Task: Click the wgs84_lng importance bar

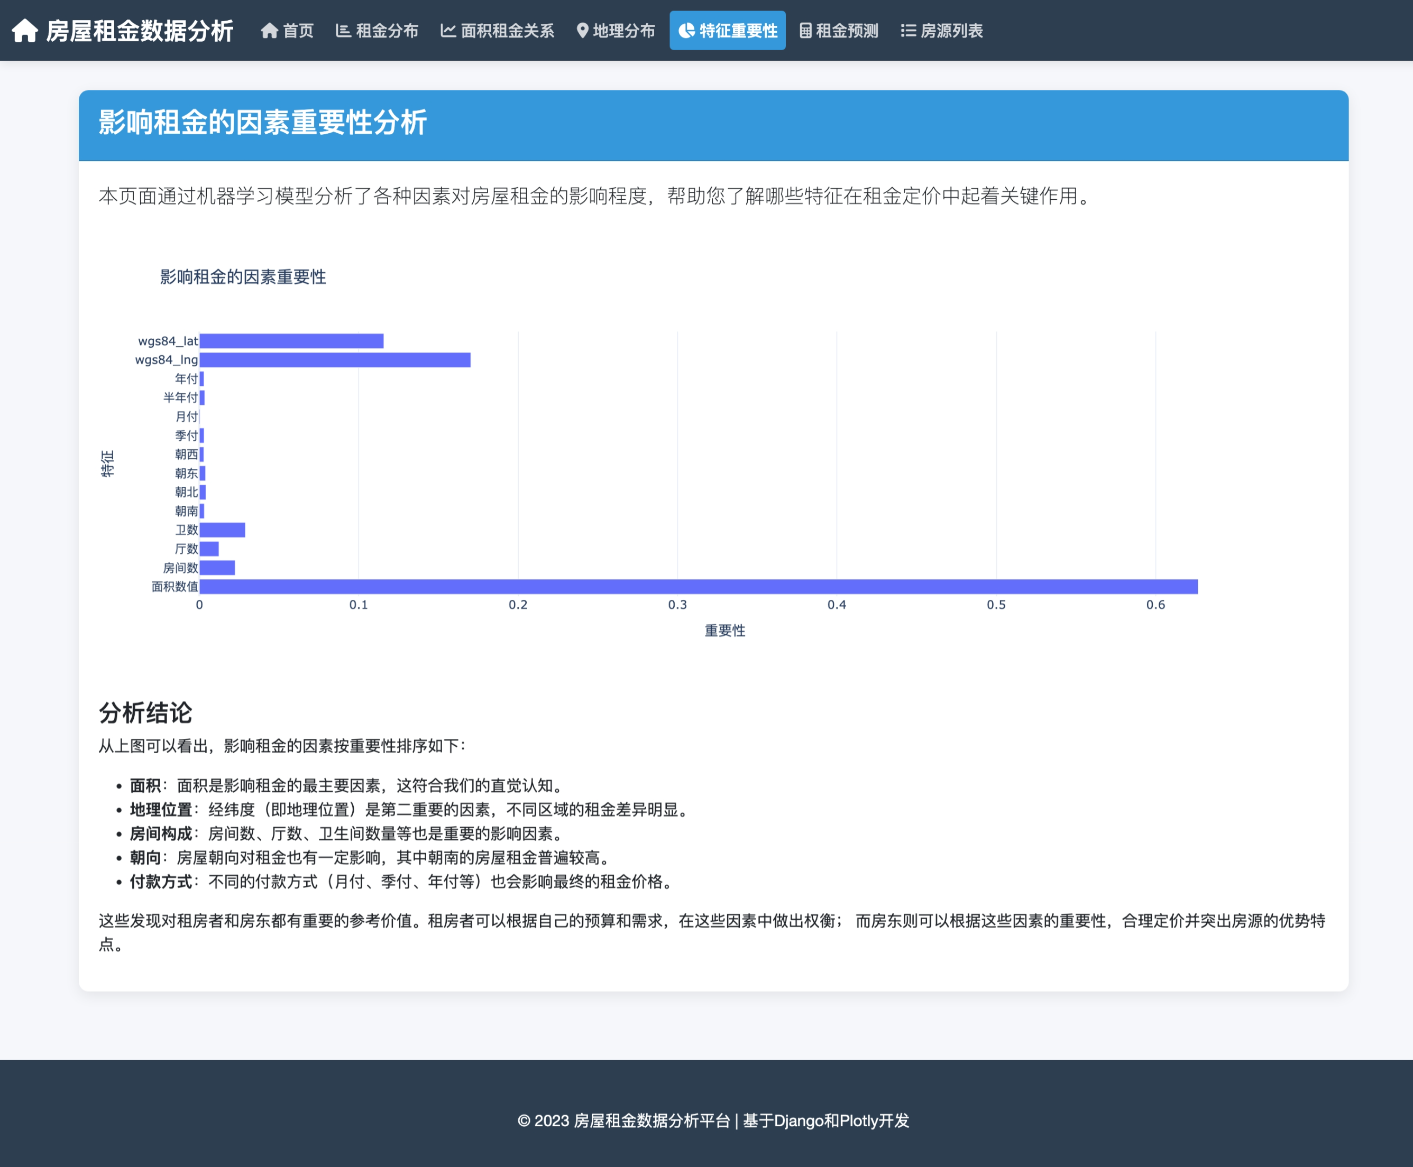Action: point(335,360)
